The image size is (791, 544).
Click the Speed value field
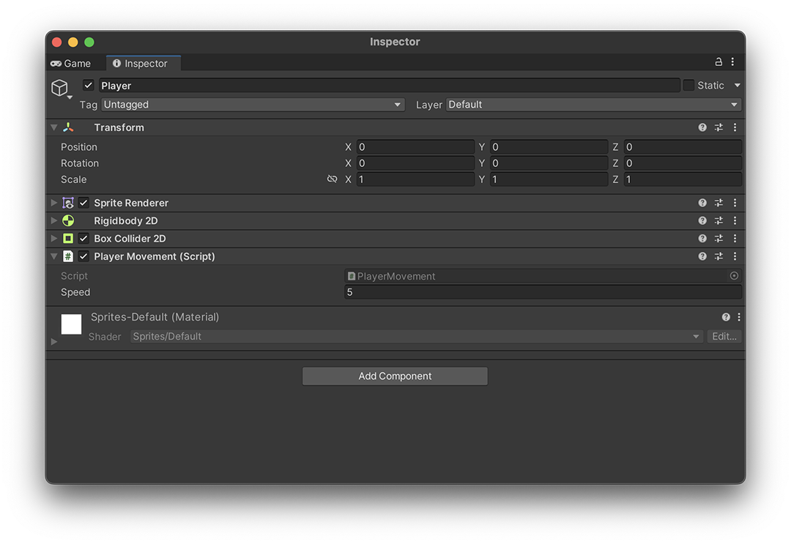(543, 292)
